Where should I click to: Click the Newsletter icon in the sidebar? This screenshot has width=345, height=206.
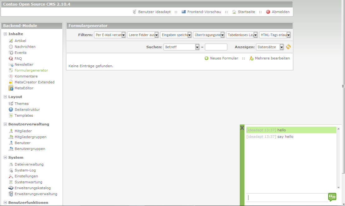click(11, 64)
